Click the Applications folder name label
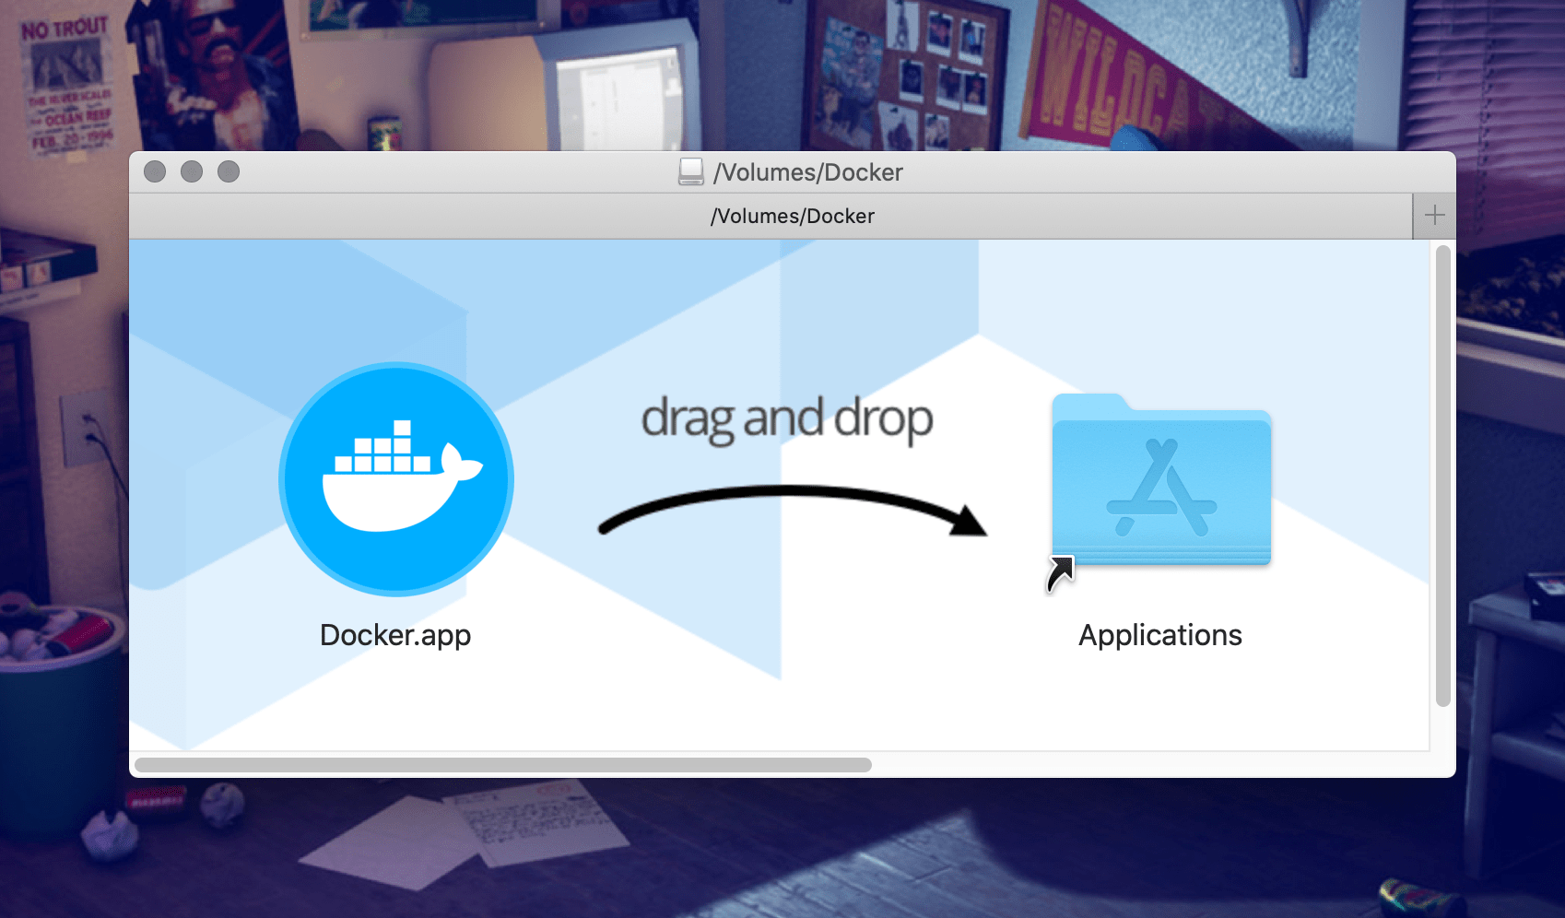Image resolution: width=1565 pixels, height=918 pixels. (1160, 635)
